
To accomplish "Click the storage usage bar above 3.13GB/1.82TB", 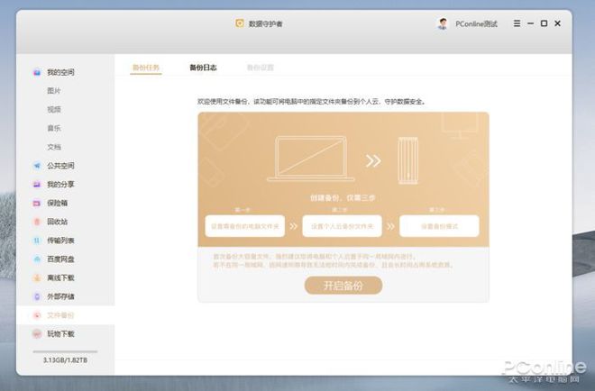I will [65, 351].
